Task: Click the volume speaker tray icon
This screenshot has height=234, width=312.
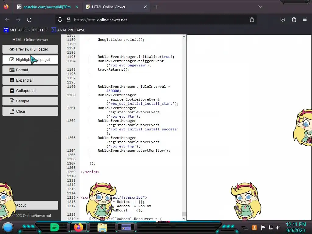Action: pyautogui.click(x=278, y=227)
